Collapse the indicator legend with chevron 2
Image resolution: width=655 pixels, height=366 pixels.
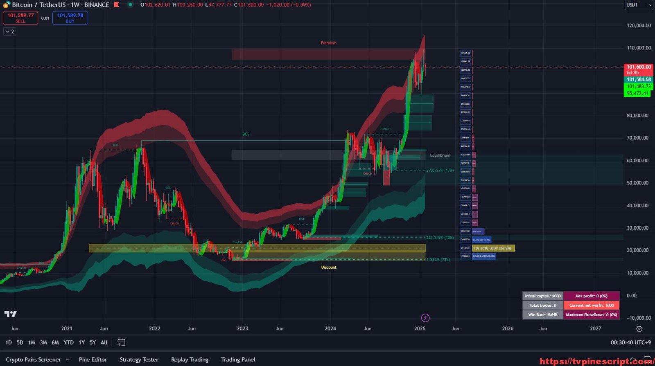click(x=10, y=31)
